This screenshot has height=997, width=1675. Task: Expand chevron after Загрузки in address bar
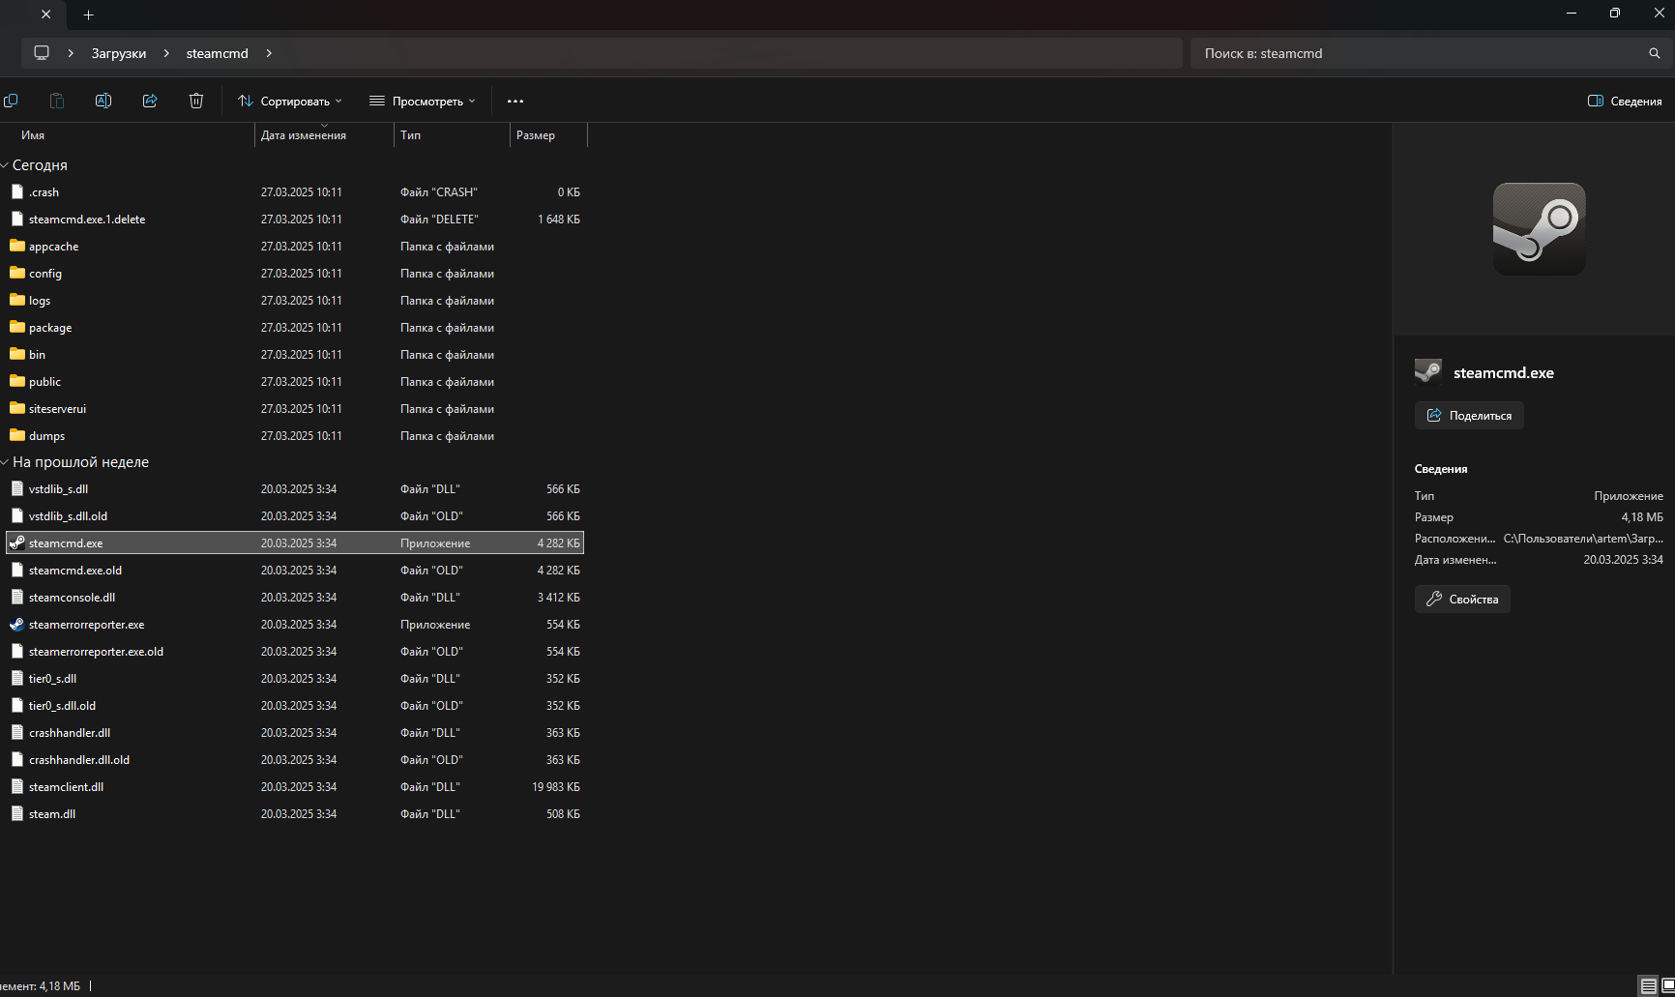[x=166, y=53]
